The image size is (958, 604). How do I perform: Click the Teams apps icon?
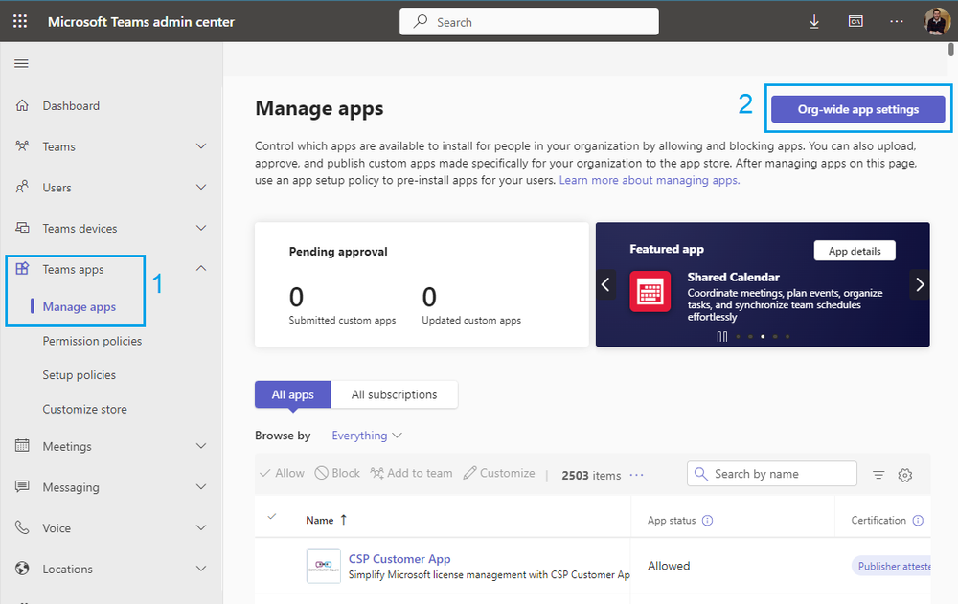tap(22, 269)
